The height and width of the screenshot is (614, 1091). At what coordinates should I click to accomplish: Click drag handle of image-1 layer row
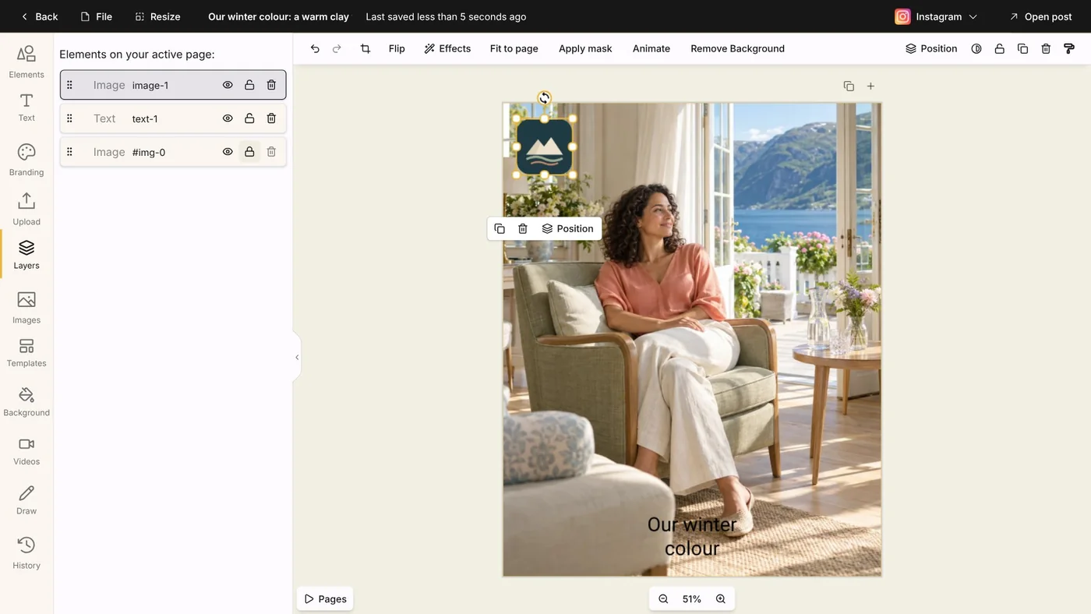pyautogui.click(x=69, y=85)
